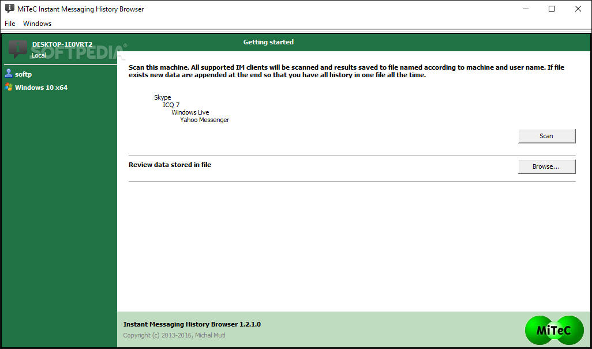Screen dimensions: 592x349
Task: Click the softp user icon
Action: pyautogui.click(x=8, y=74)
